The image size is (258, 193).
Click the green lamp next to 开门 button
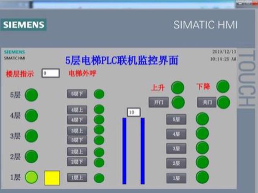pyautogui.click(x=178, y=102)
